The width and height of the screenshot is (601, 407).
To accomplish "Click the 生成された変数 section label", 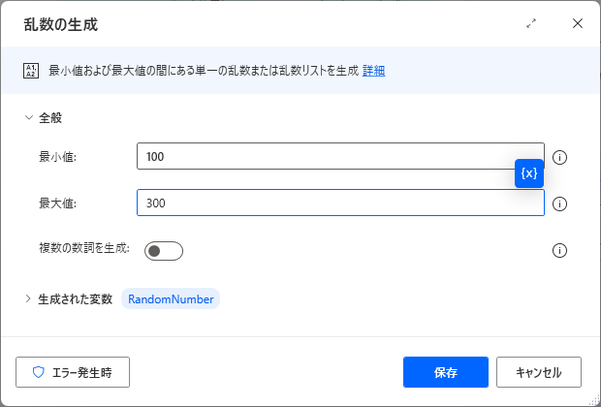I will [x=75, y=299].
